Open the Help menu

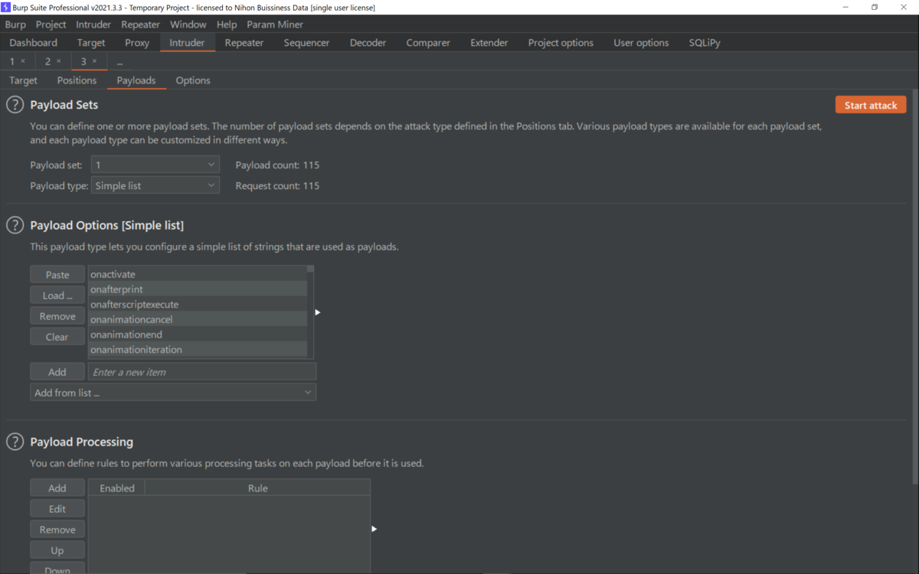(227, 24)
